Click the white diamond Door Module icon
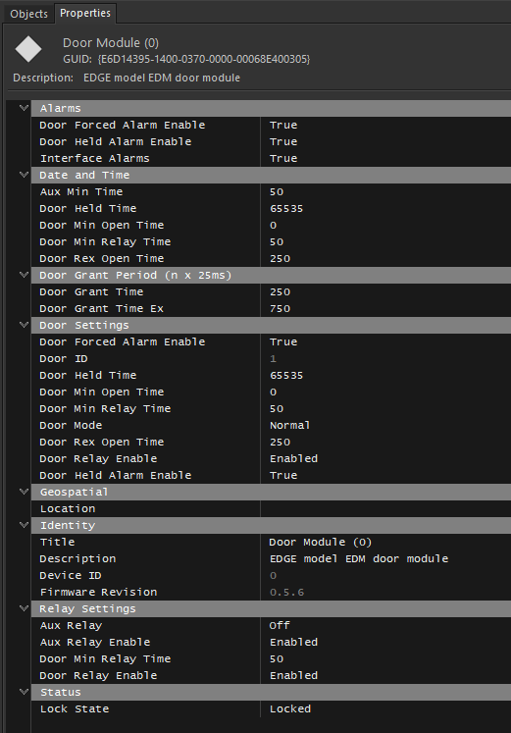 click(28, 49)
